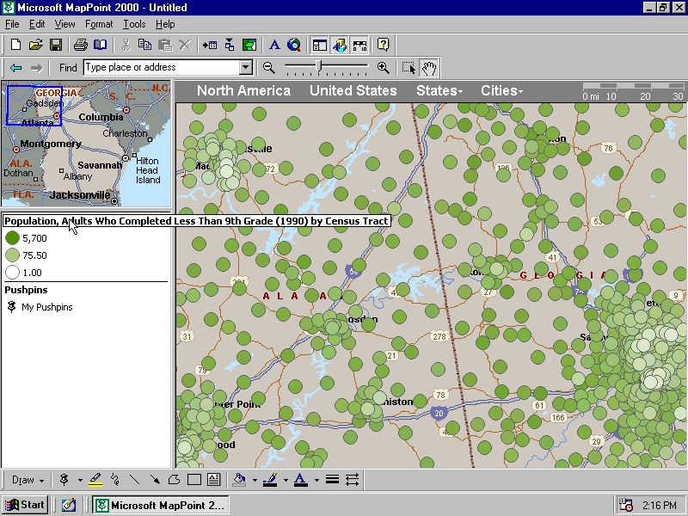Open the View menu
This screenshot has height=516, width=688.
point(64,24)
